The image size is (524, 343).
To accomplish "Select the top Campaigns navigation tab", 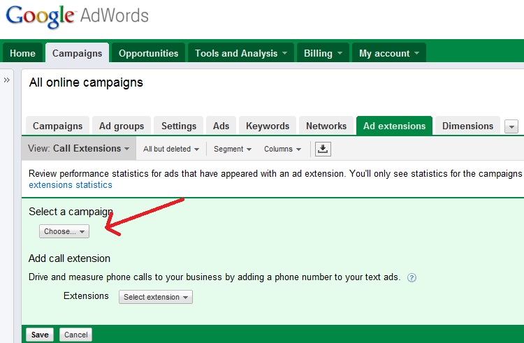I will [x=77, y=53].
